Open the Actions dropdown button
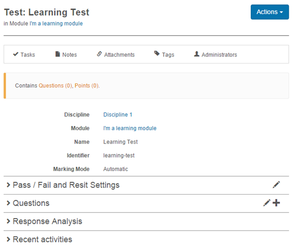Viewport: 294px width, 249px height. pos(269,12)
